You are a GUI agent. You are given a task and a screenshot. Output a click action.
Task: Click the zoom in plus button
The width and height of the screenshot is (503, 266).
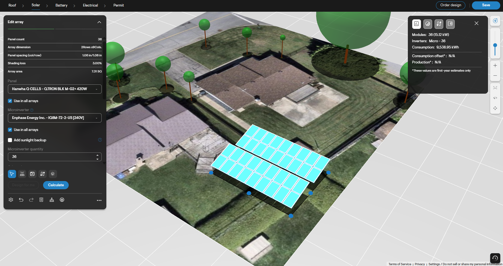495,66
